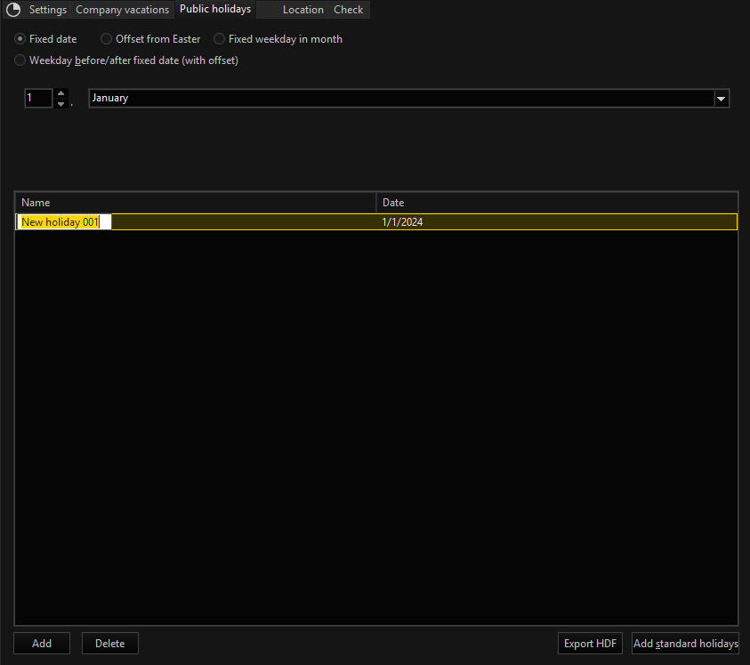Open the Location tab
The height and width of the screenshot is (665, 750).
[303, 10]
